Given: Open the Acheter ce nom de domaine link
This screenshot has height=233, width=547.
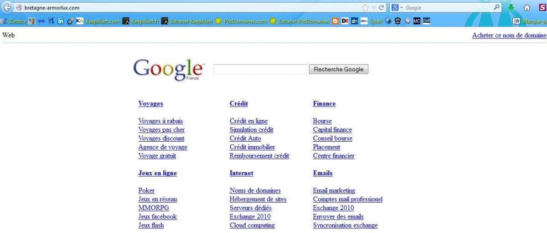Looking at the screenshot, I should (x=509, y=35).
